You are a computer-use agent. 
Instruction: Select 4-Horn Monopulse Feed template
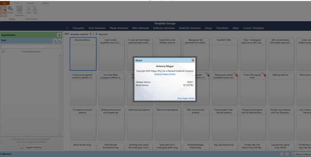point(253,89)
